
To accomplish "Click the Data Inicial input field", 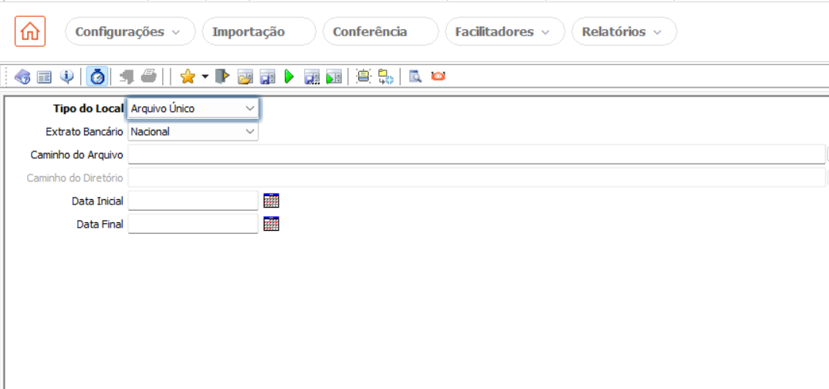I will click(x=193, y=201).
